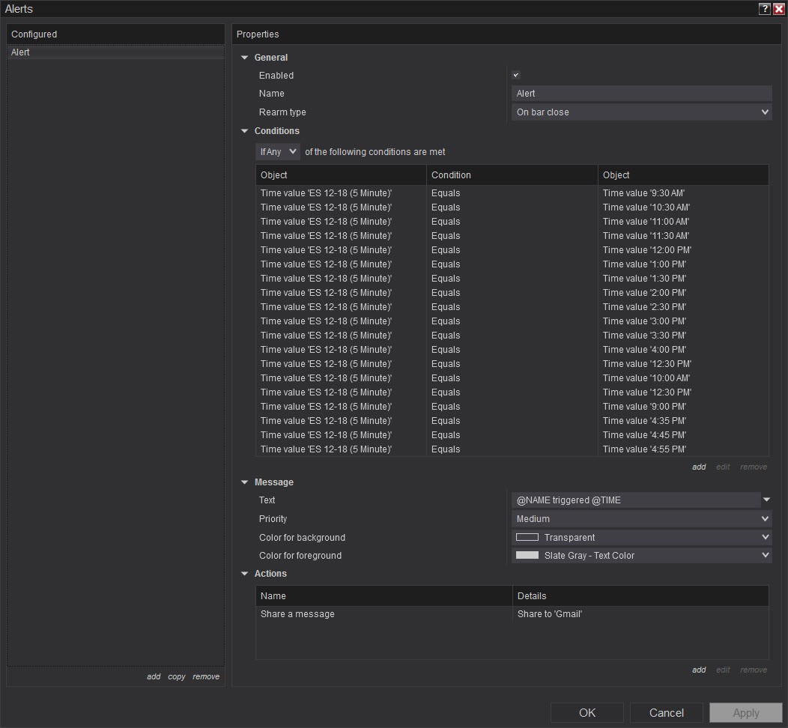Screen dimensions: 788x728
Task: Collapse the General section
Action: coord(245,58)
